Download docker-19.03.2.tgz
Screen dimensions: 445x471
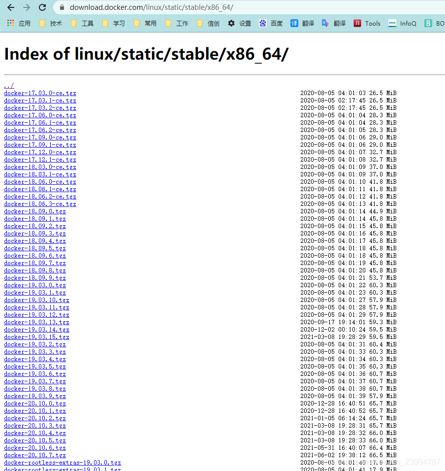35,344
